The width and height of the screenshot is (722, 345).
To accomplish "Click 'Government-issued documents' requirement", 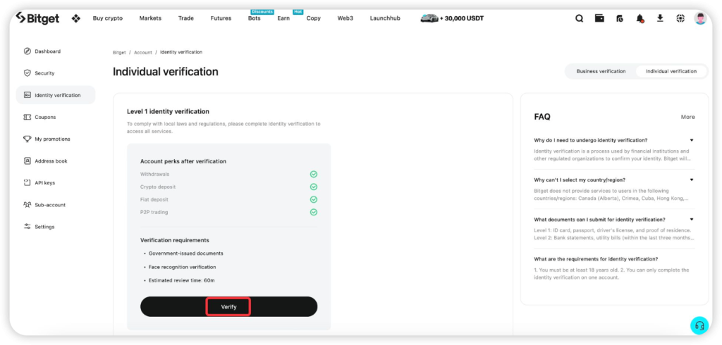I will pyautogui.click(x=186, y=253).
